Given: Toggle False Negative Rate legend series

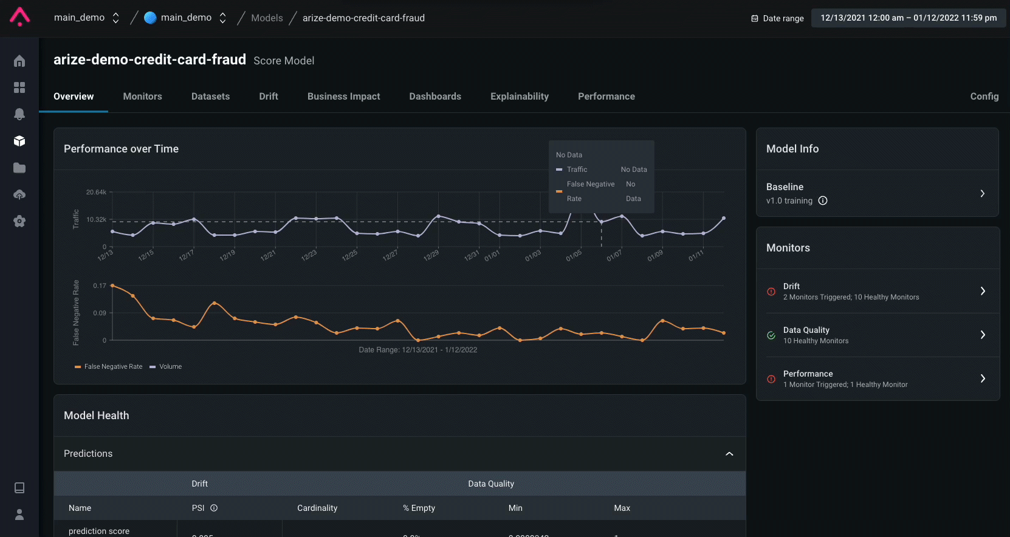Looking at the screenshot, I should pos(109,366).
